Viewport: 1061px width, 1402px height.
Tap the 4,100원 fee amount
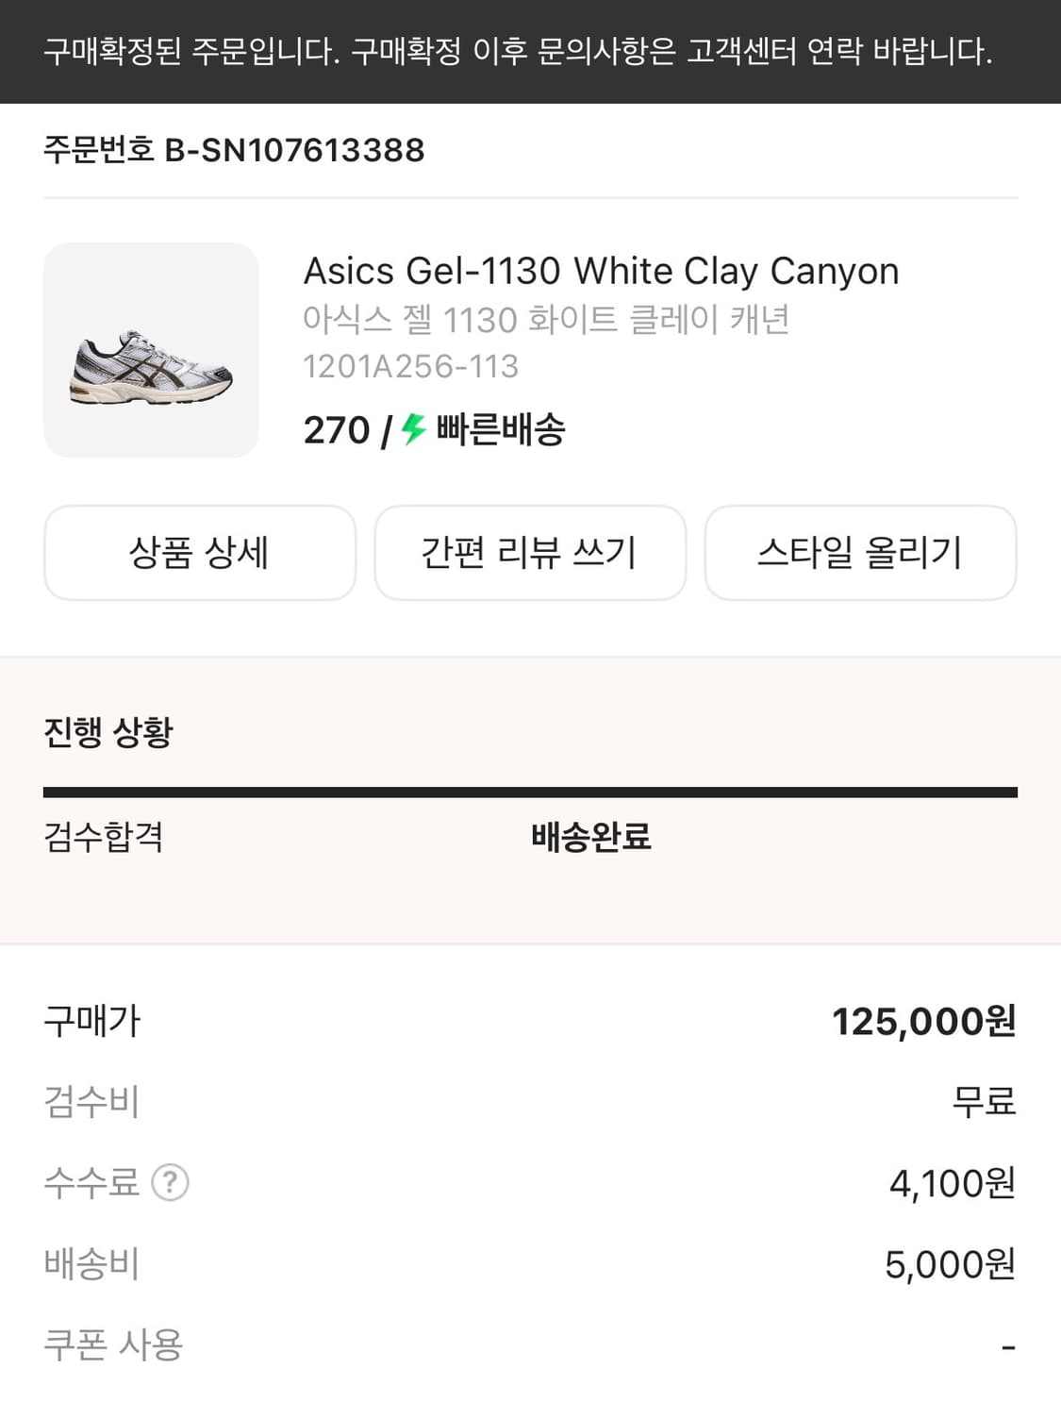click(952, 1183)
